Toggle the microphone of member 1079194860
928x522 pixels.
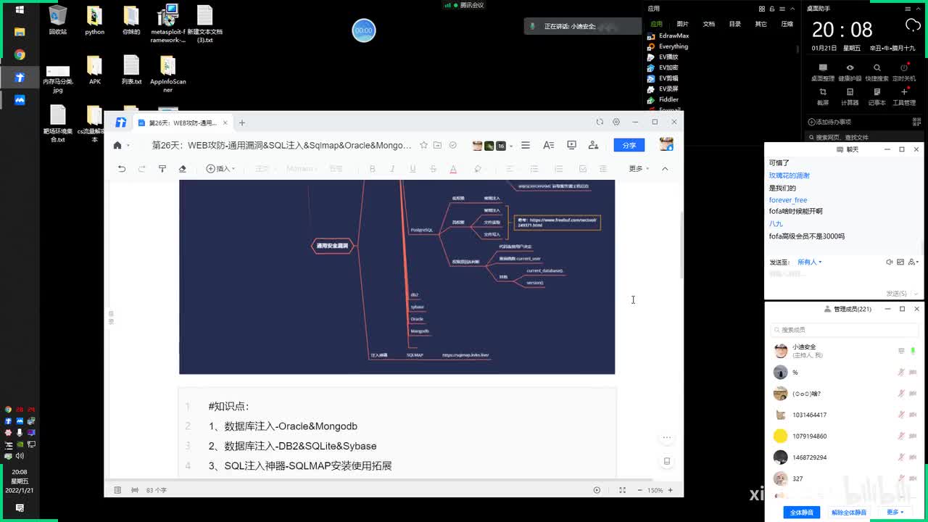tap(901, 436)
